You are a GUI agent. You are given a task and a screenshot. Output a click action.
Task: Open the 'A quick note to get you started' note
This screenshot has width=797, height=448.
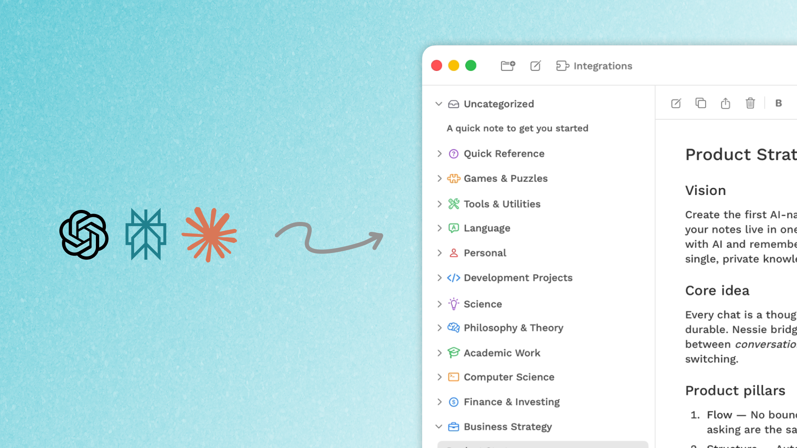click(x=517, y=128)
